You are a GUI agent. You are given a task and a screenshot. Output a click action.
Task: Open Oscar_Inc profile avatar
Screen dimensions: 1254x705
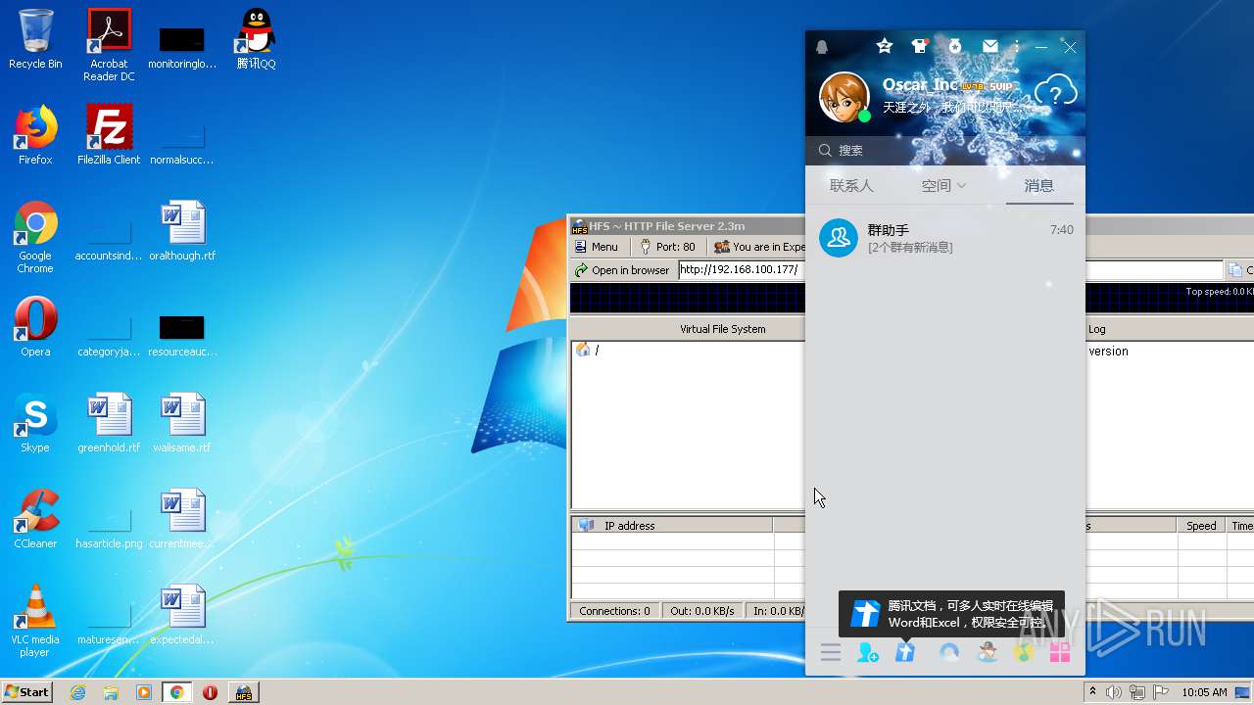(x=844, y=97)
